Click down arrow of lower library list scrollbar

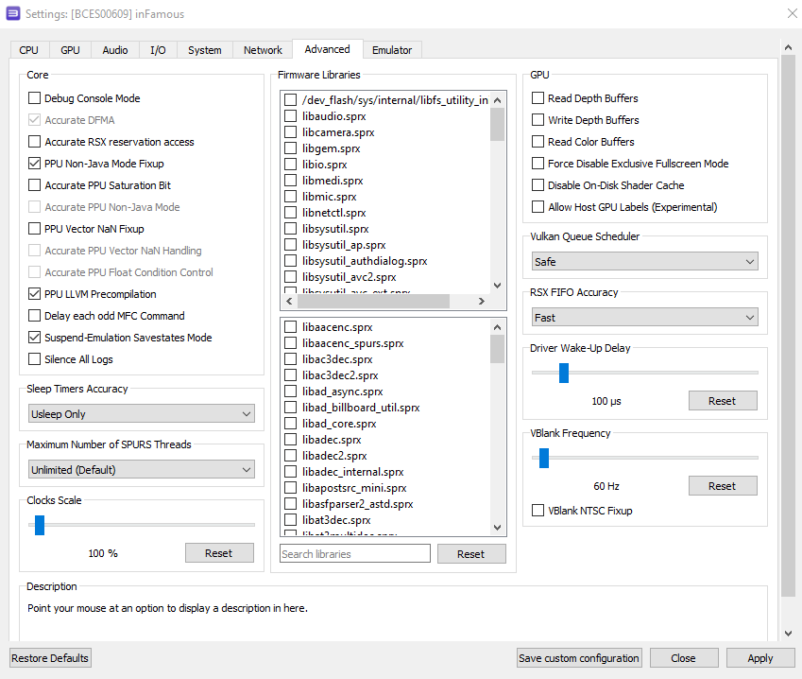coord(497,528)
